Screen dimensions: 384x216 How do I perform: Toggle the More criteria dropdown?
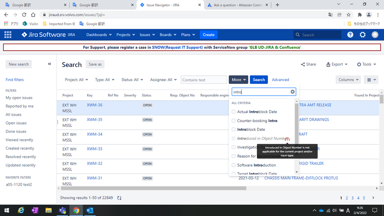coord(239,80)
